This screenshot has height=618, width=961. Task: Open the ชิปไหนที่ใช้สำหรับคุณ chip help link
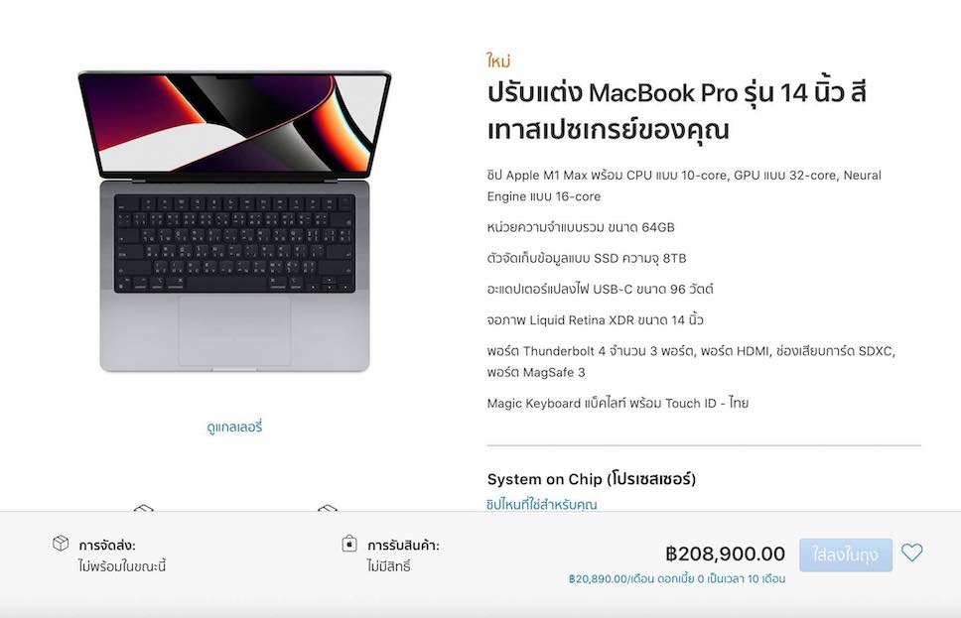pos(542,504)
